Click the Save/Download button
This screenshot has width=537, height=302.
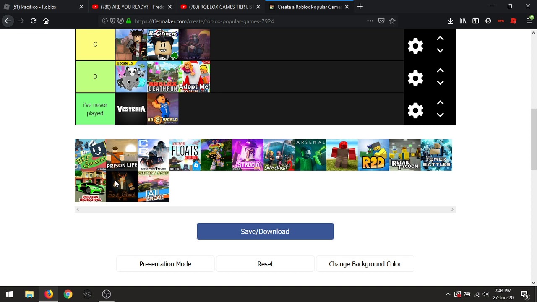point(265,232)
